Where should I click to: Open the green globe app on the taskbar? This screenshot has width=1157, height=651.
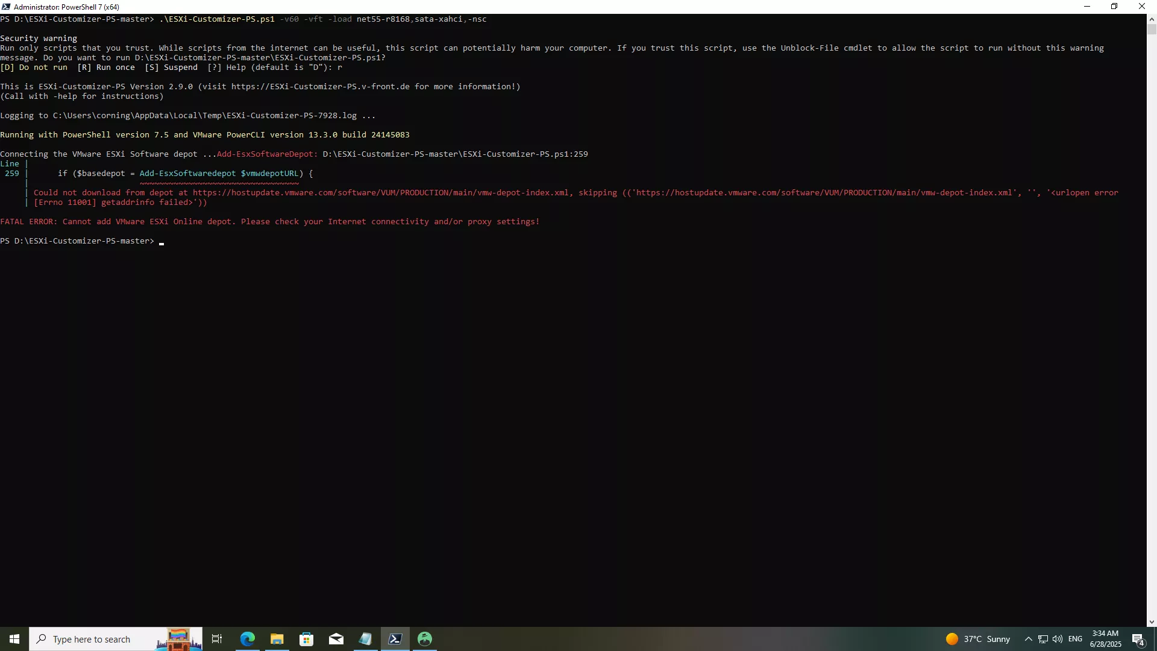pyautogui.click(x=425, y=639)
